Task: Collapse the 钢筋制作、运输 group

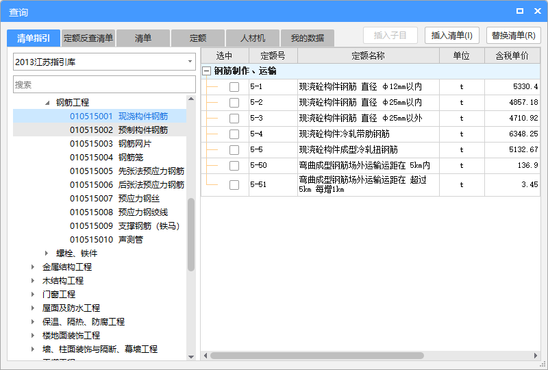Action: [207, 71]
